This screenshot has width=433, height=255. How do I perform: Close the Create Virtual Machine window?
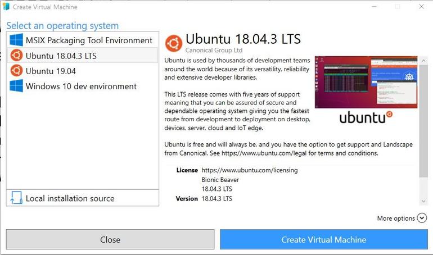pos(421,6)
